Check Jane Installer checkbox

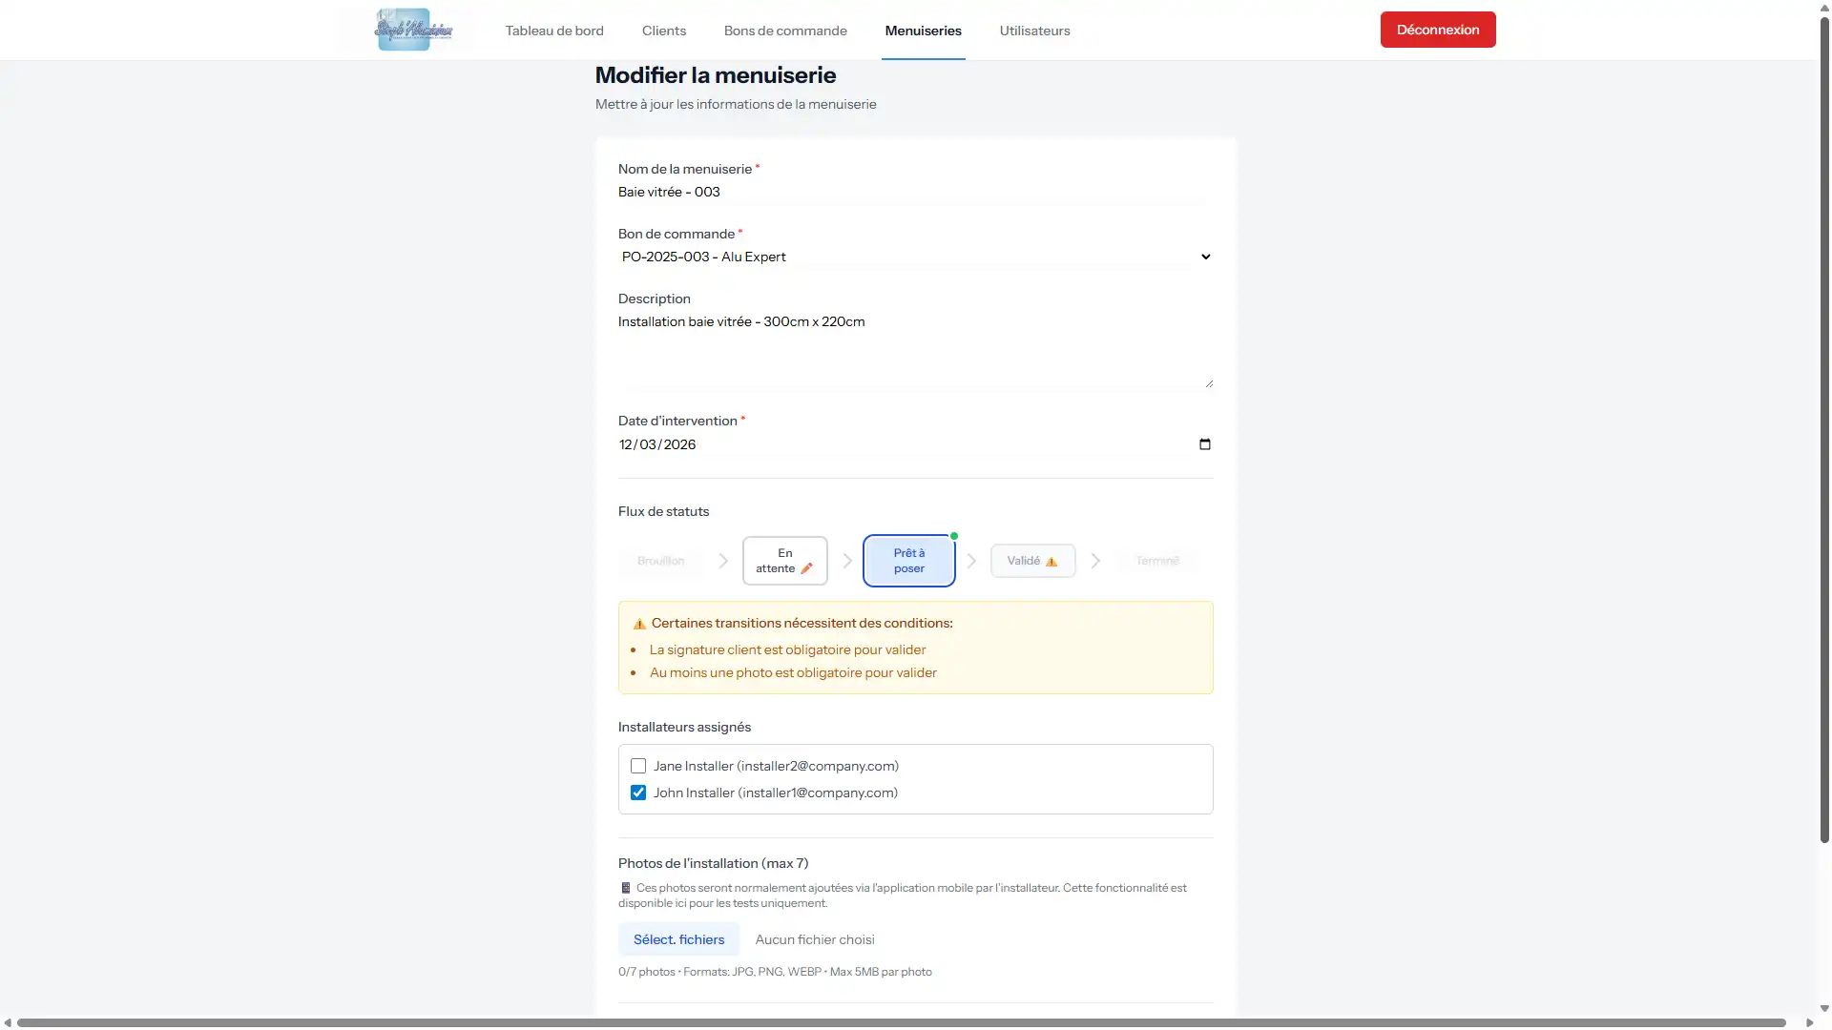coord(638,766)
